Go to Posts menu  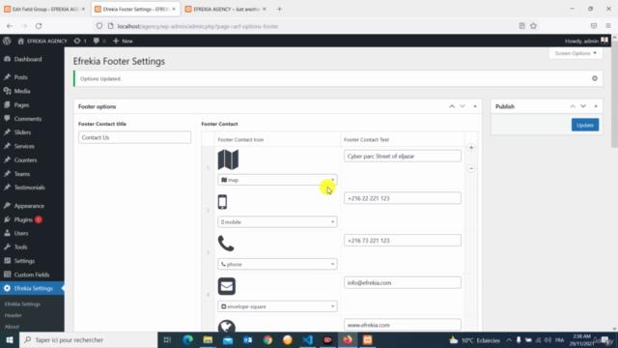(21, 77)
